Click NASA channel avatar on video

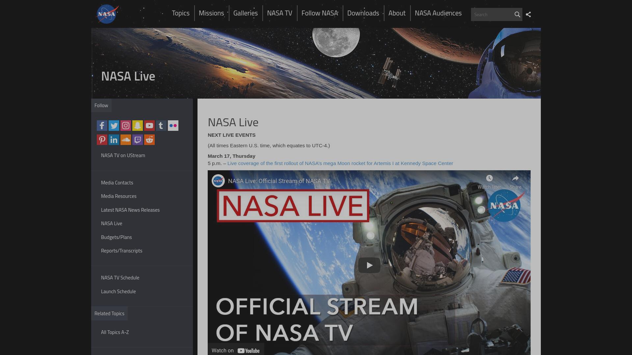[218, 181]
